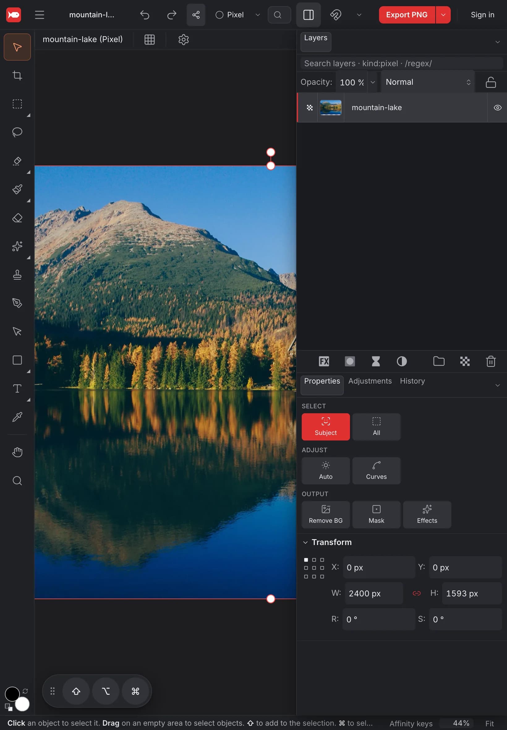Select the Text tool
This screenshot has width=507, height=730.
point(17,389)
